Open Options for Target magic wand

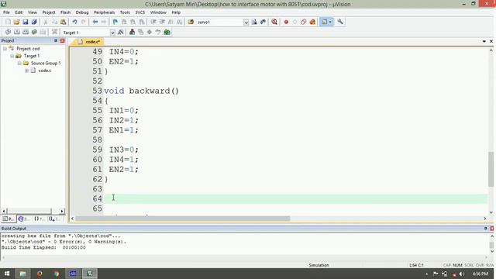pos(121,32)
